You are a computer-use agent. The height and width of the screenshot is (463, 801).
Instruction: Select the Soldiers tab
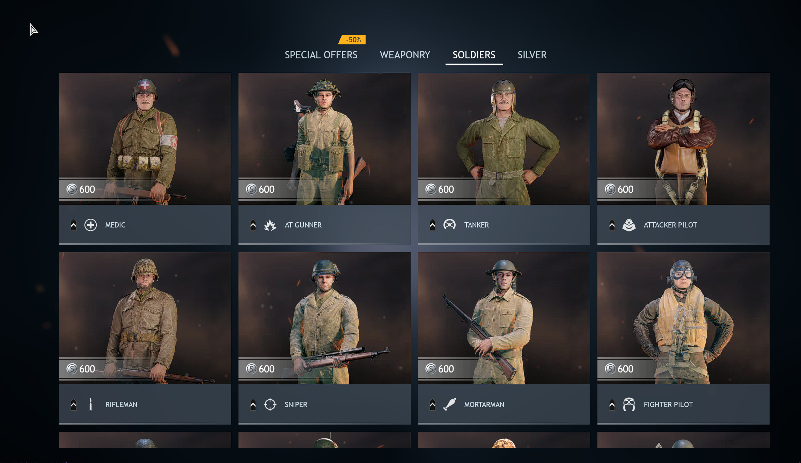(474, 55)
